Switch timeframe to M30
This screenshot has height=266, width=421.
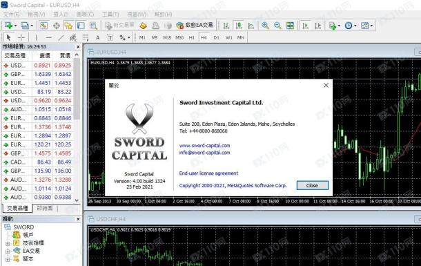coord(179,37)
